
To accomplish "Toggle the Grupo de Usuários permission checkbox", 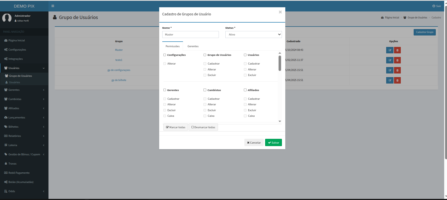I will 205,55.
